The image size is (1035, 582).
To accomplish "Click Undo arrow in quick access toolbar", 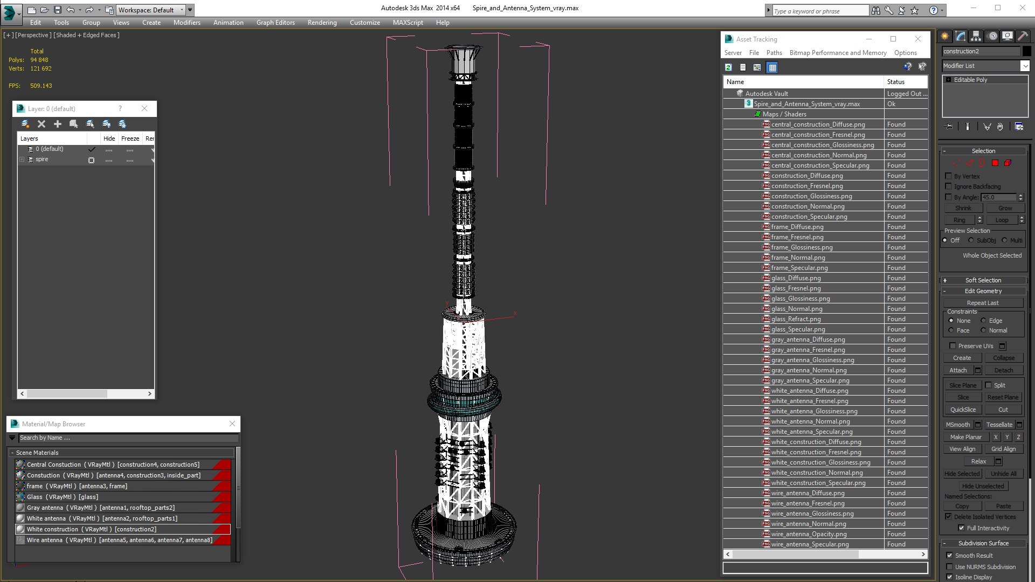I will click(71, 10).
